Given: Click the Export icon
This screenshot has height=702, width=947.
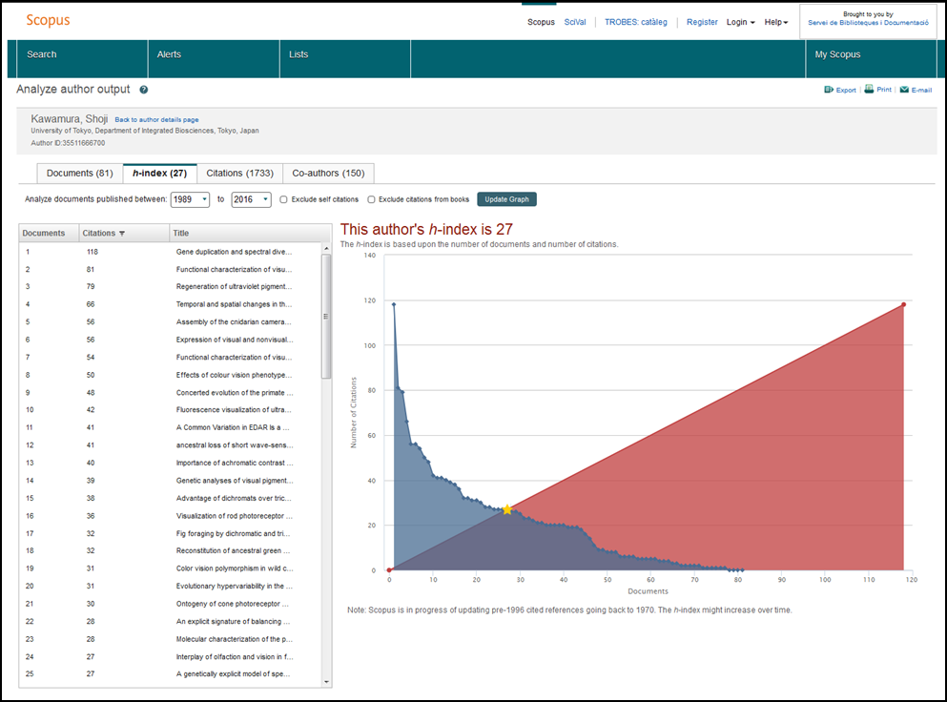Looking at the screenshot, I should [829, 90].
